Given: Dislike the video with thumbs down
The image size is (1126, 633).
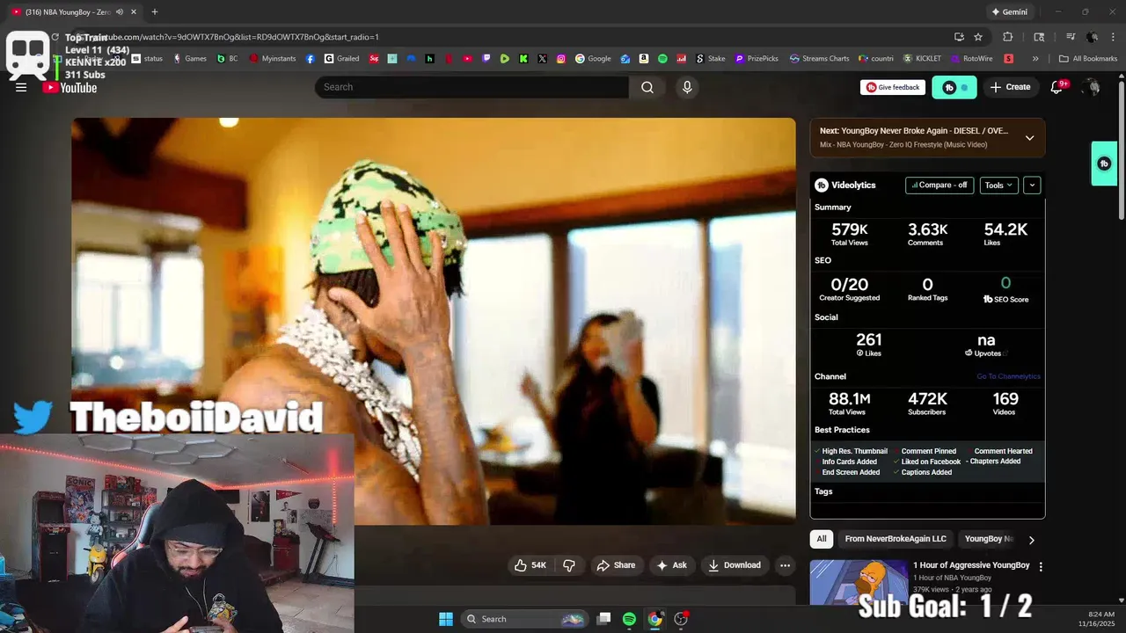Looking at the screenshot, I should click(x=569, y=565).
